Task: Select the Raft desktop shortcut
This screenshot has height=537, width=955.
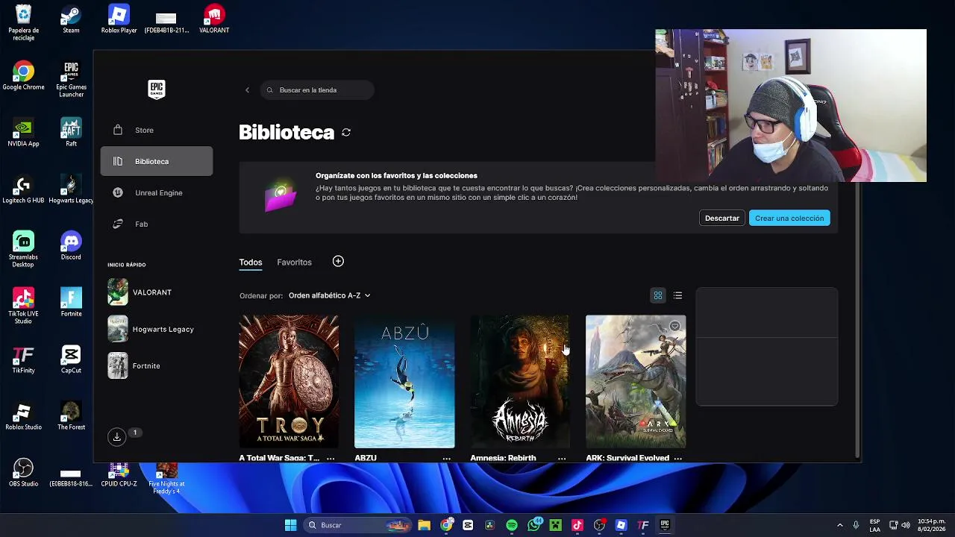Action: 71,134
